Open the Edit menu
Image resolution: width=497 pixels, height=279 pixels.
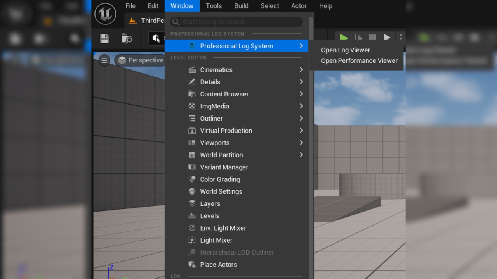point(153,6)
